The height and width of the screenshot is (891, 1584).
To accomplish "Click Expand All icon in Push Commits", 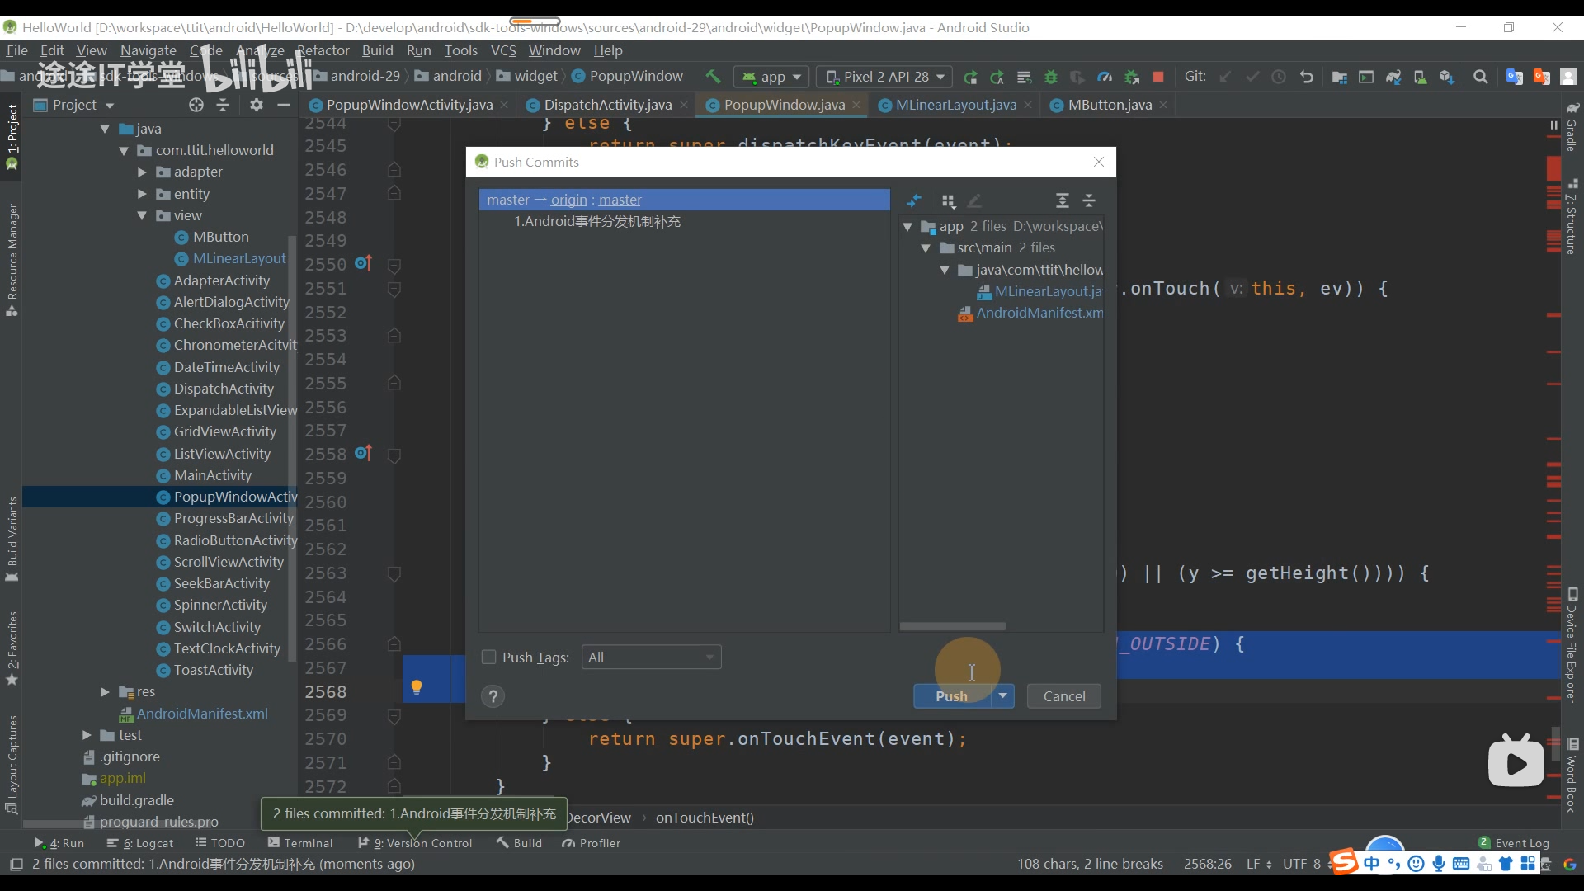I will [1063, 200].
